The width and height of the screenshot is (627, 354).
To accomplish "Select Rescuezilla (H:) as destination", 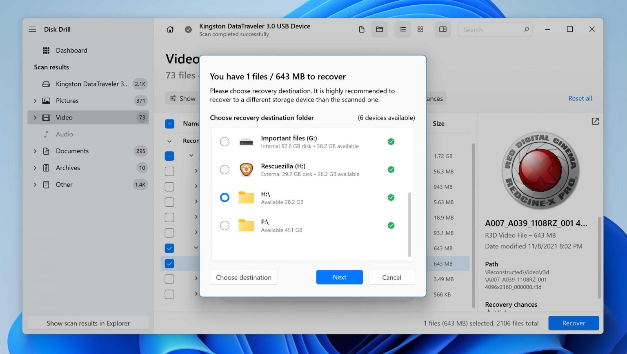I will (225, 170).
